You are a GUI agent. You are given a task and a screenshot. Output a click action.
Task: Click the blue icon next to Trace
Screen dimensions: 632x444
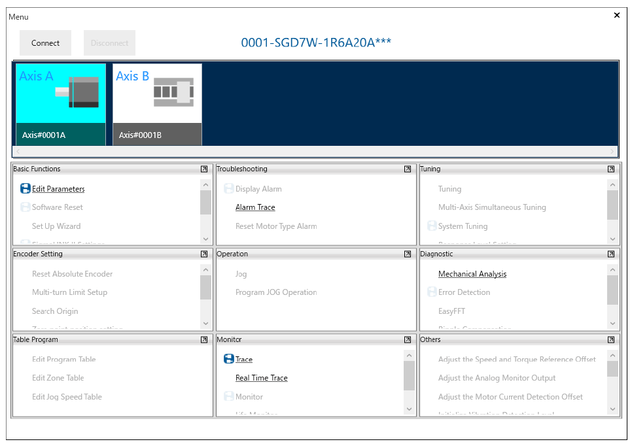click(229, 359)
